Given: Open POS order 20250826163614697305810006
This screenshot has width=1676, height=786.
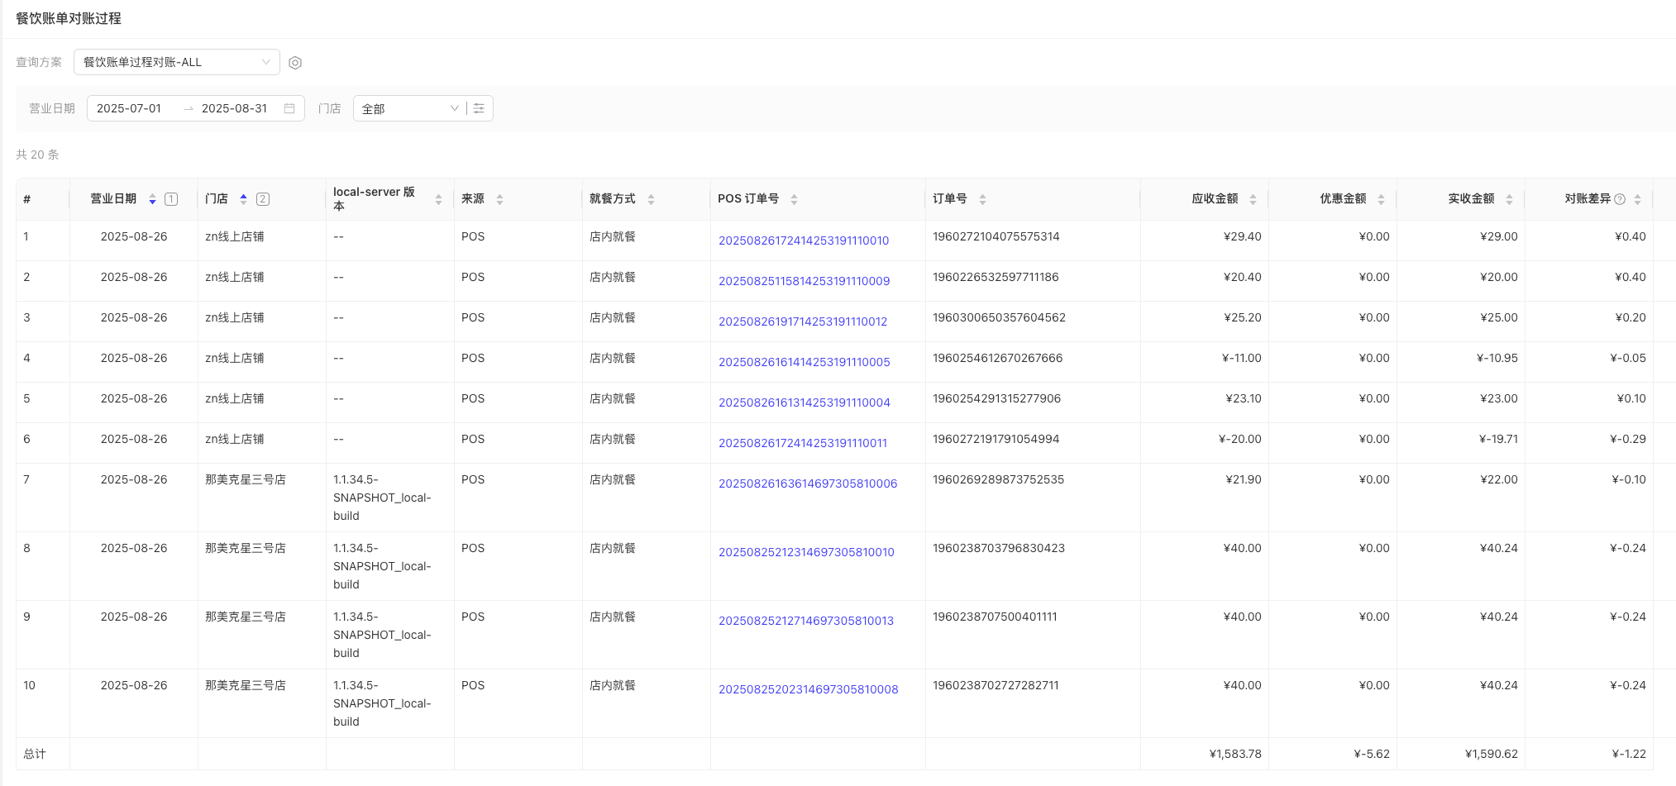Looking at the screenshot, I should point(807,484).
